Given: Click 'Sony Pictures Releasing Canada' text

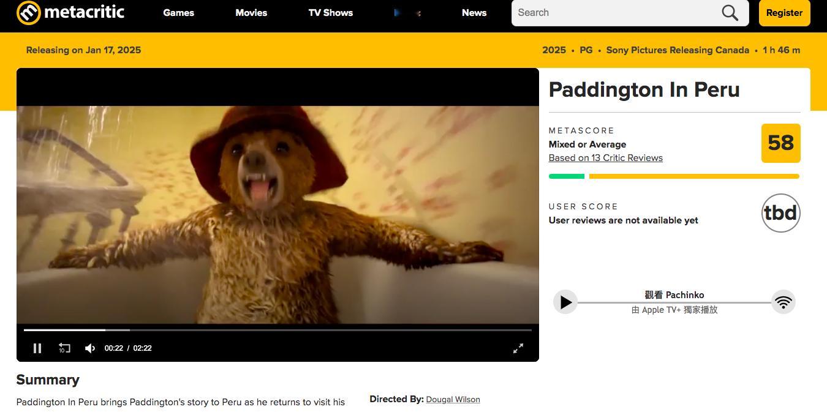Looking at the screenshot, I should tap(678, 50).
